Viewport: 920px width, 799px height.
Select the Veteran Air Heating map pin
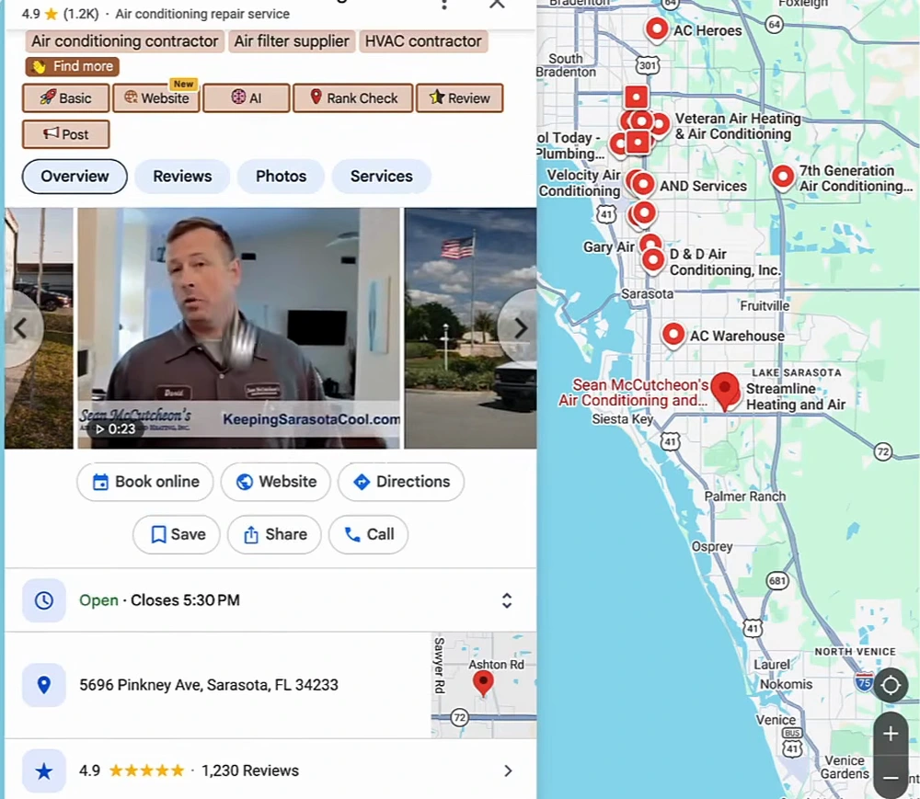(x=660, y=124)
